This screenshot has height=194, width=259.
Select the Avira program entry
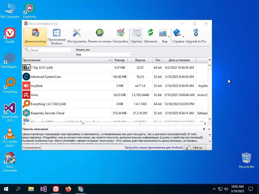coord(115,95)
